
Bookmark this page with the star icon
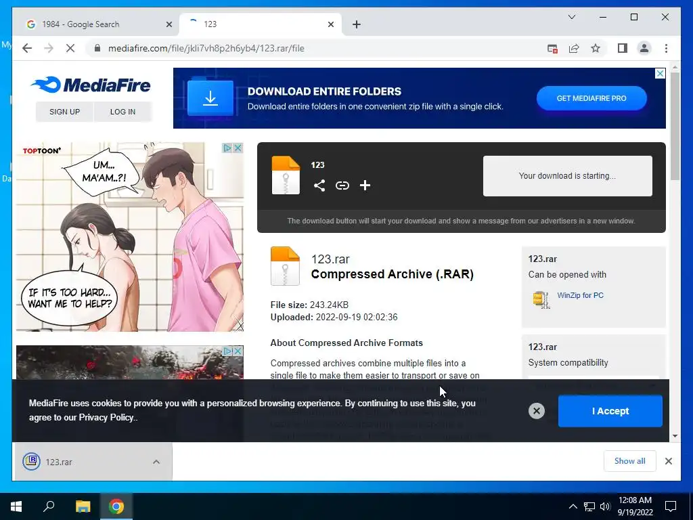coord(596,48)
